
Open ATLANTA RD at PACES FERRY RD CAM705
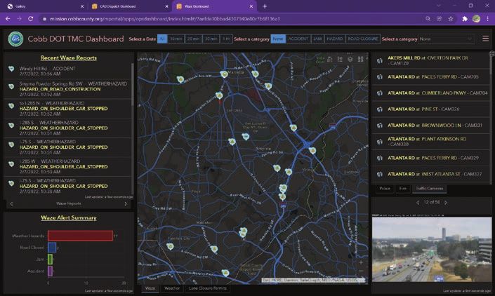tap(431, 77)
